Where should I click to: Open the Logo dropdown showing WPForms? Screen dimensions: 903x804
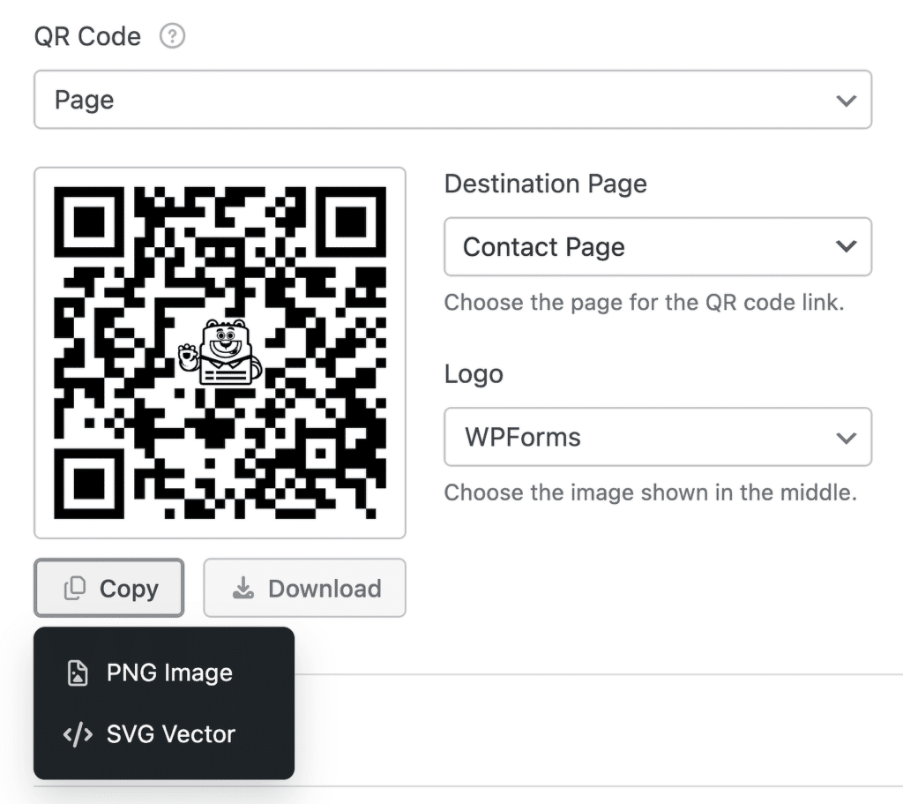coord(658,437)
